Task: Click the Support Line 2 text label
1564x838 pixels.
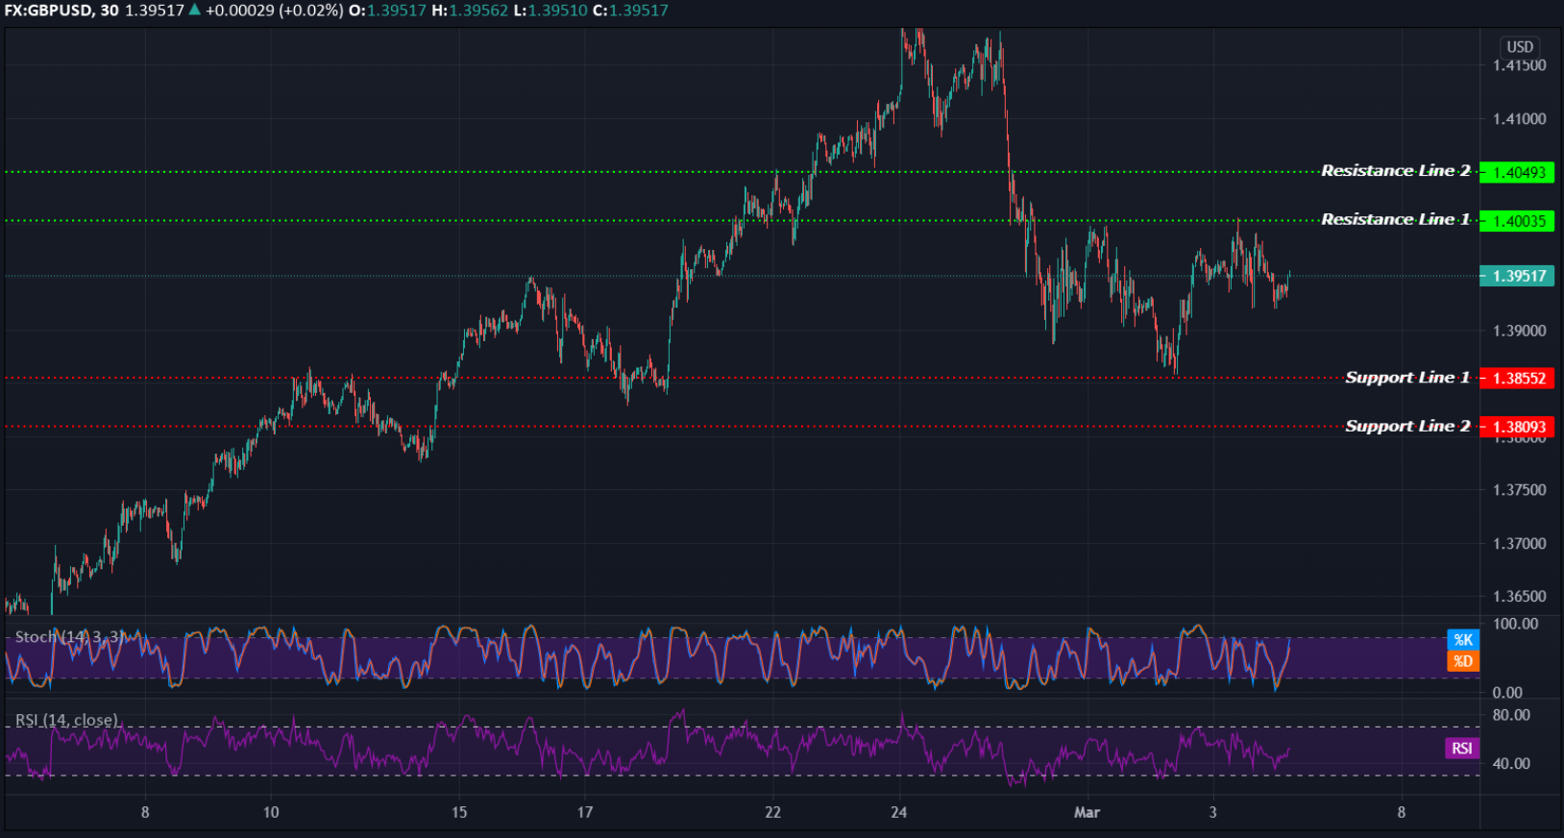Action: pyautogui.click(x=1407, y=426)
